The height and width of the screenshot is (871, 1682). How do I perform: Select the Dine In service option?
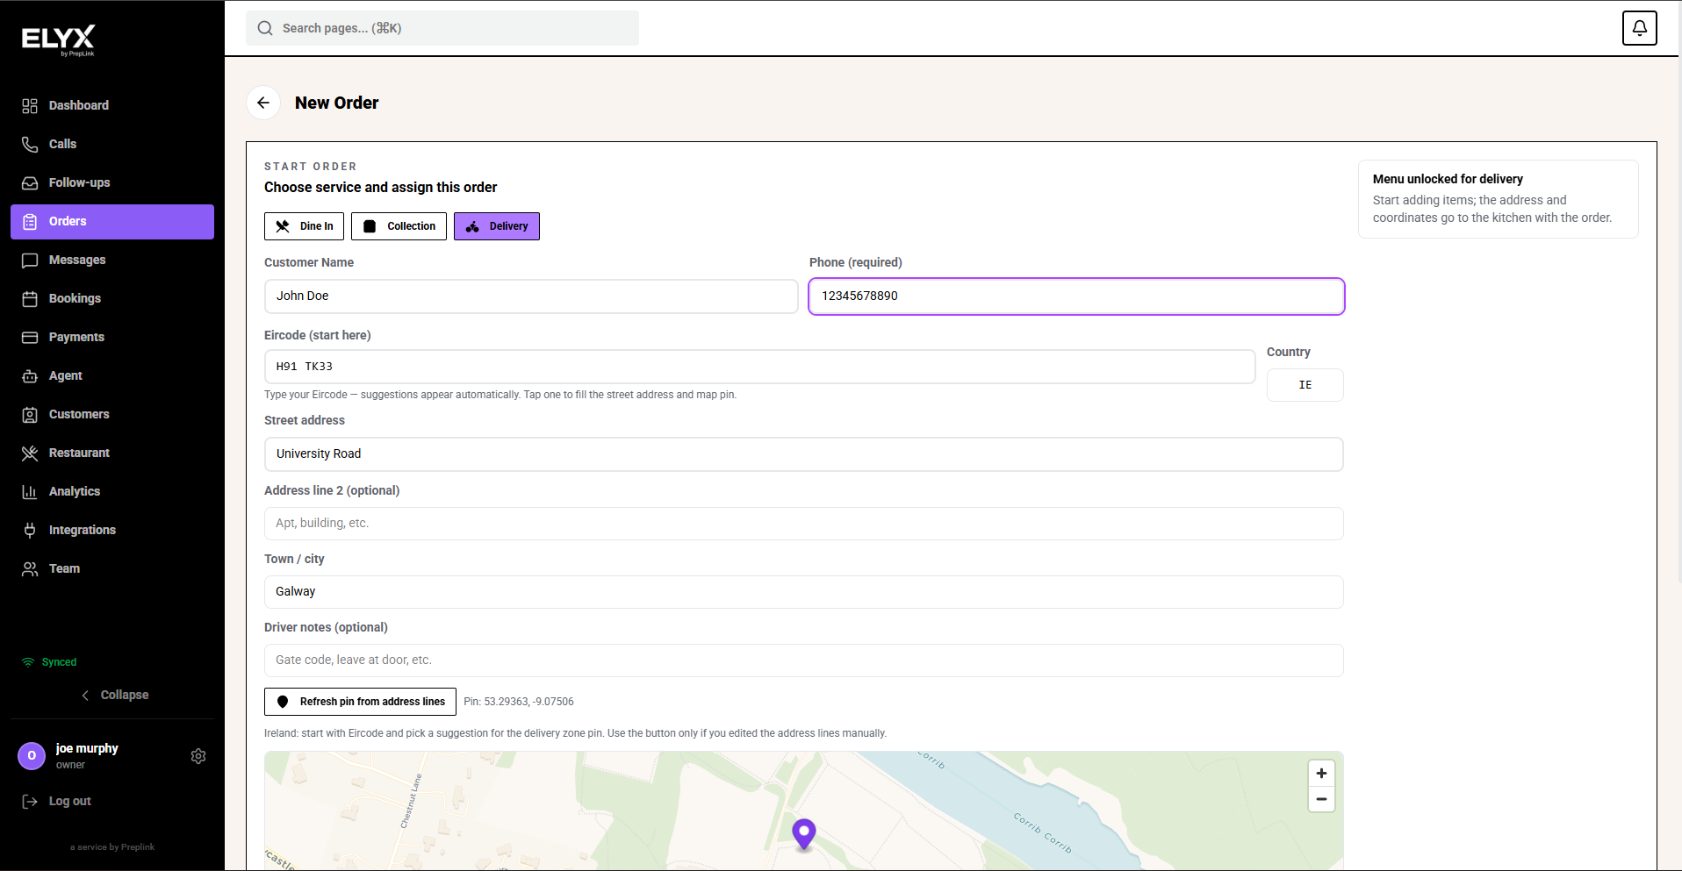pyautogui.click(x=304, y=226)
